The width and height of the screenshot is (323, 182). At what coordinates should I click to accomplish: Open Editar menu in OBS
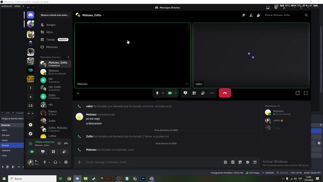[17, 6]
